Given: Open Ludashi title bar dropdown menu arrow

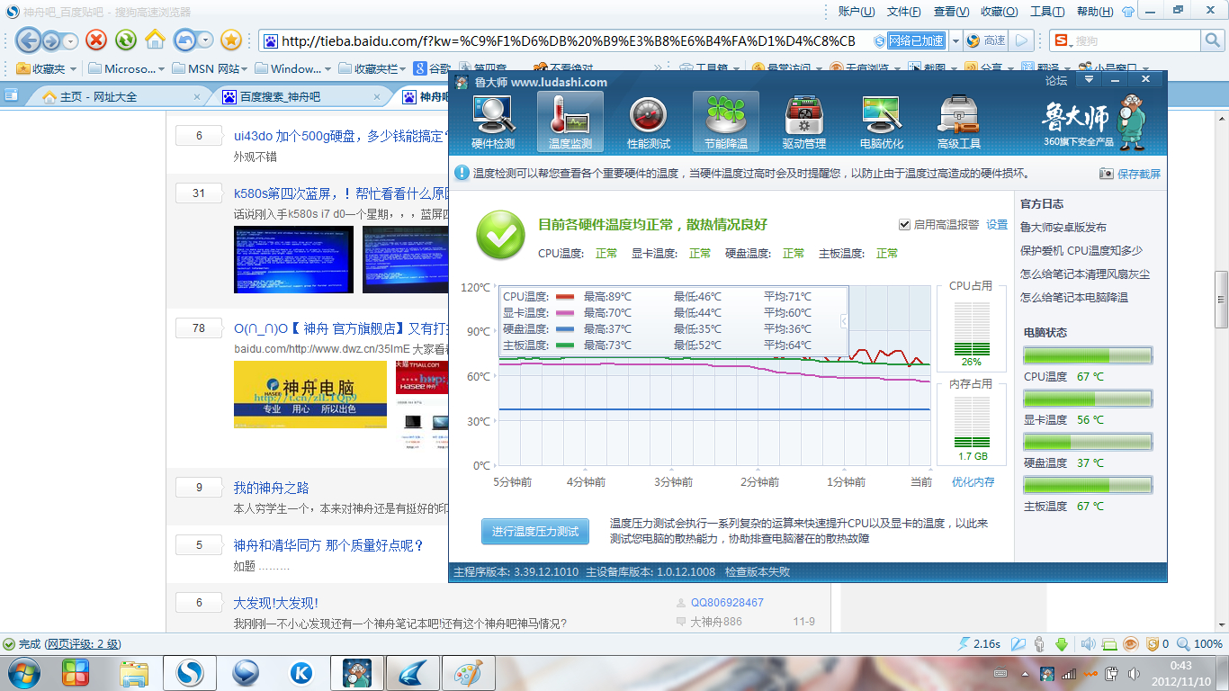Looking at the screenshot, I should pyautogui.click(x=1089, y=80).
